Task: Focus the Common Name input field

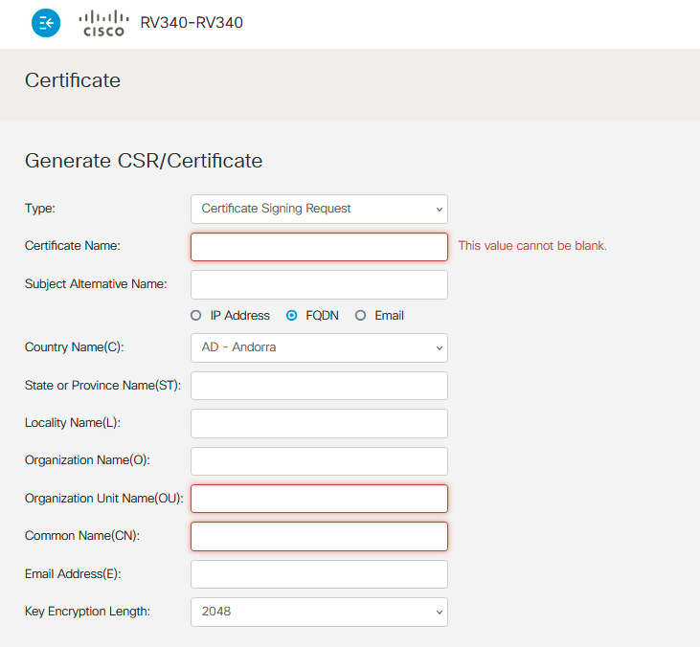Action: tap(319, 536)
